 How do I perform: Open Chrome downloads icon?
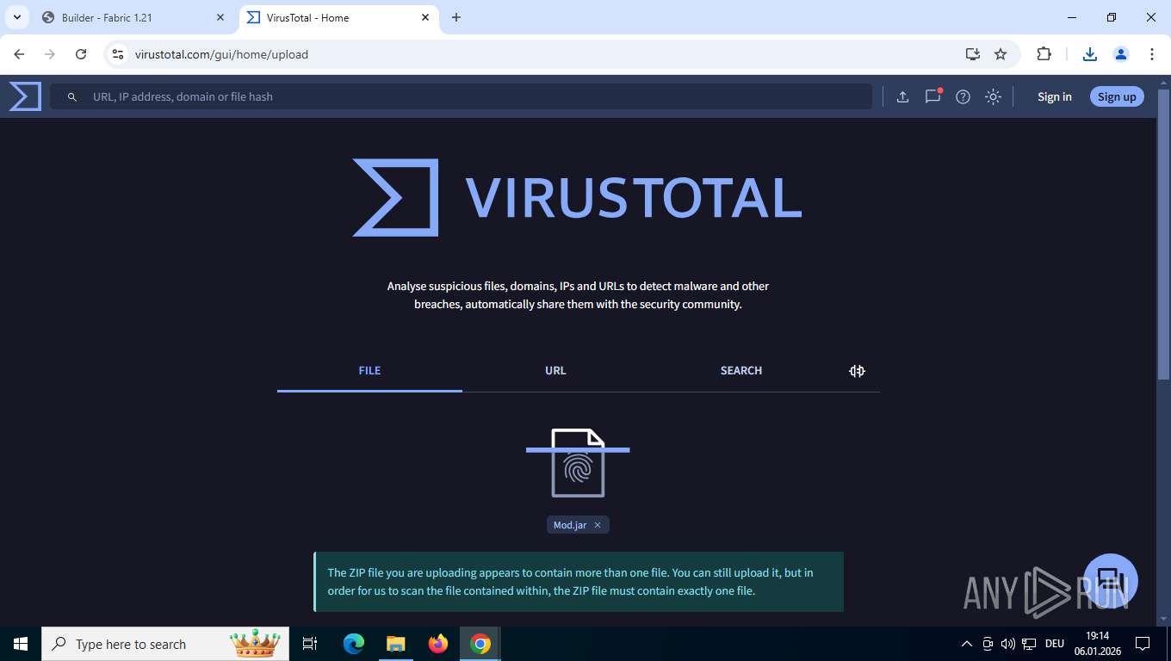pyautogui.click(x=1090, y=54)
